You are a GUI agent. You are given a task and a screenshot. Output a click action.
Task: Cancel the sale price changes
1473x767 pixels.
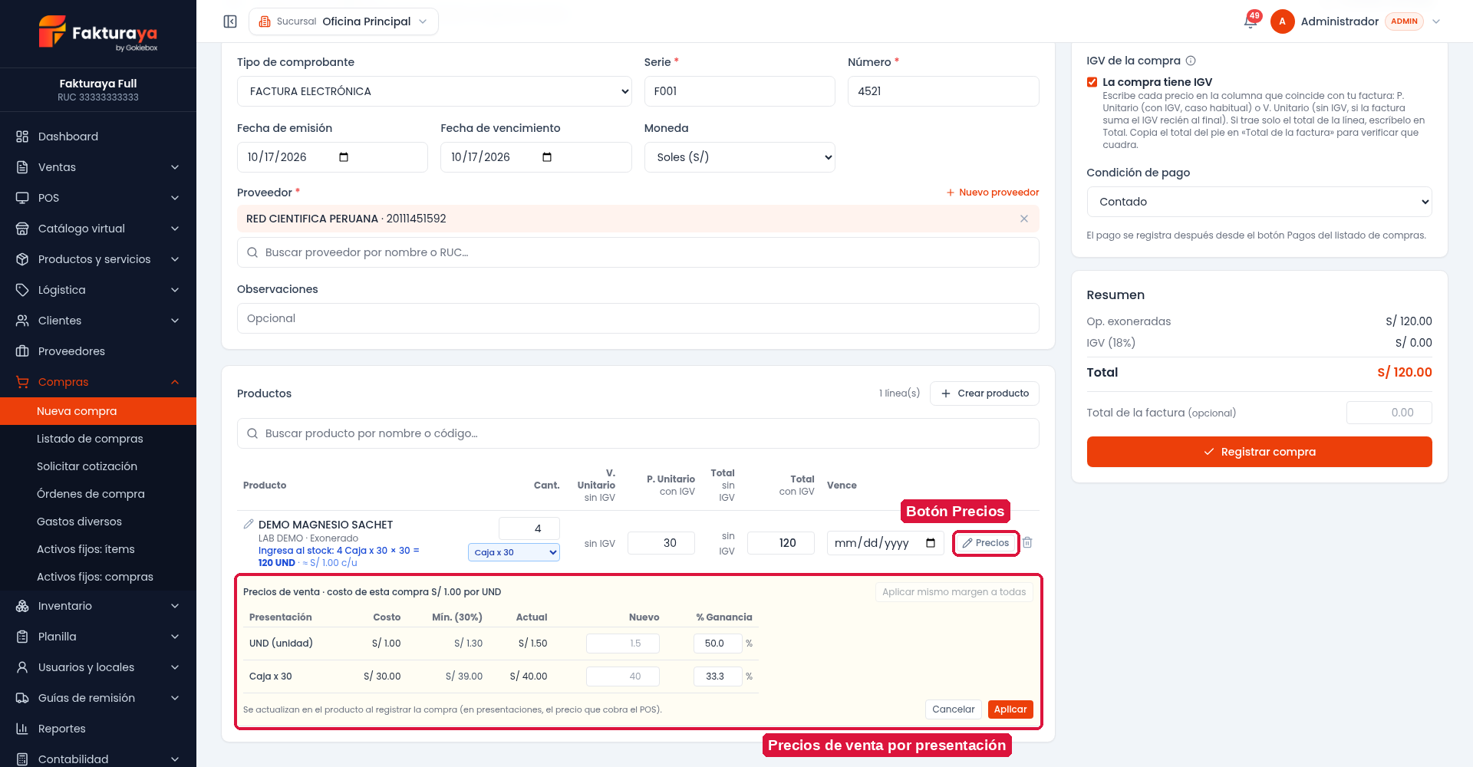(x=954, y=709)
